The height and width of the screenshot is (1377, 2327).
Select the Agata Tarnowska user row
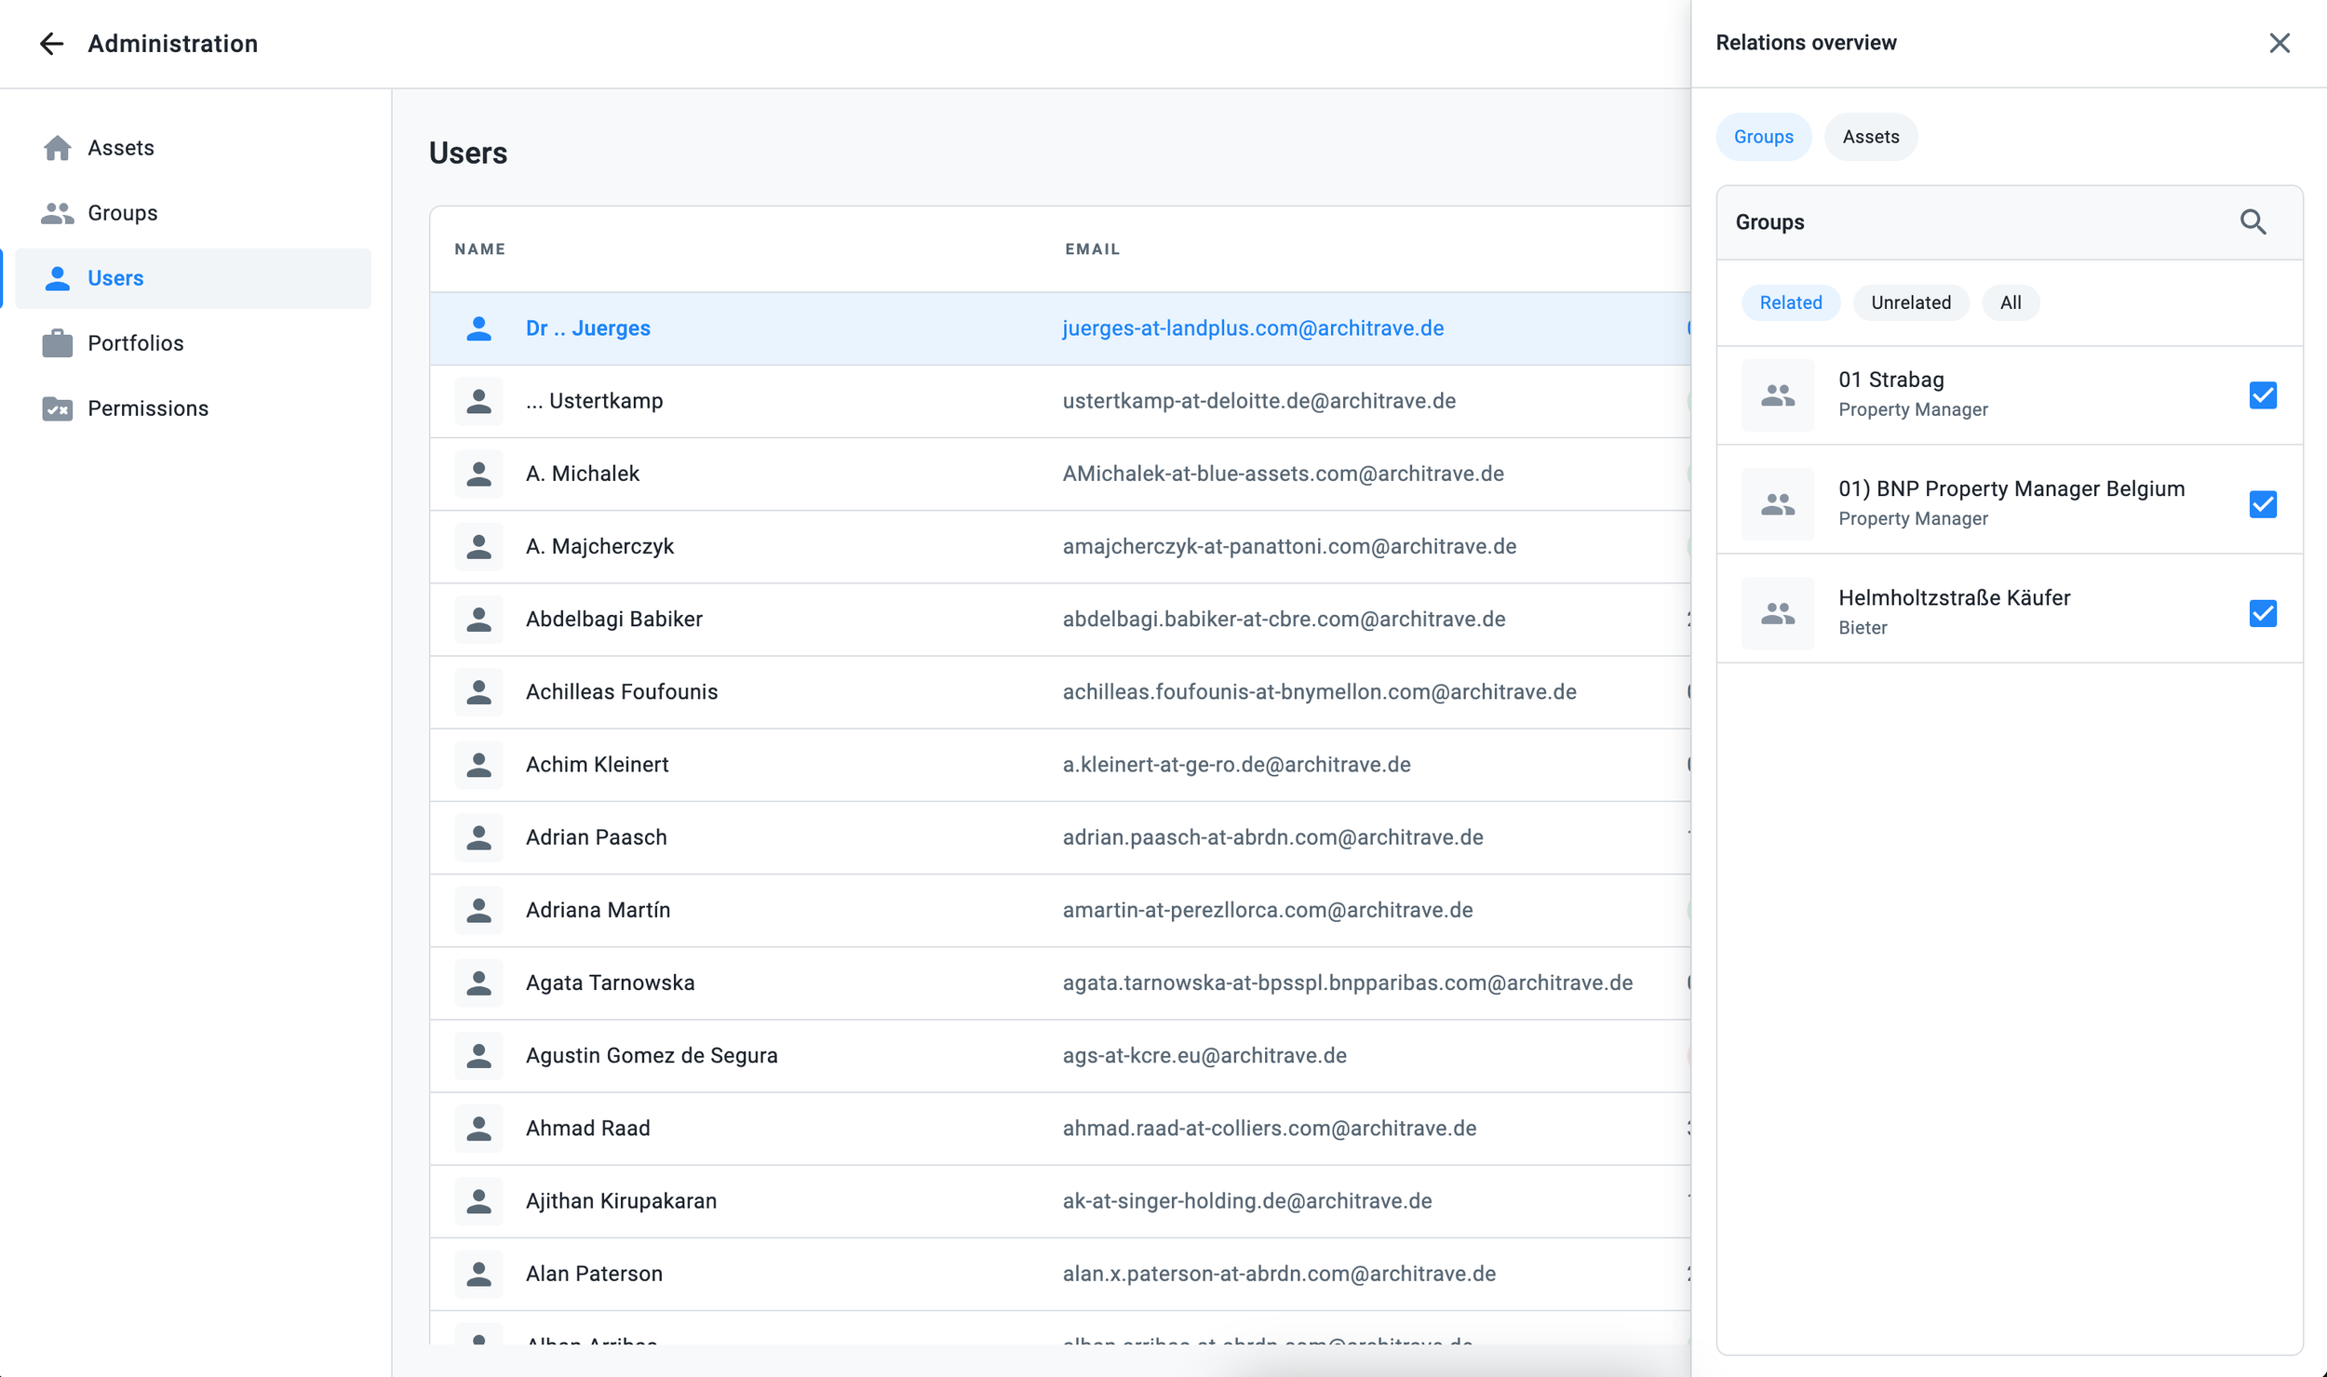(610, 983)
